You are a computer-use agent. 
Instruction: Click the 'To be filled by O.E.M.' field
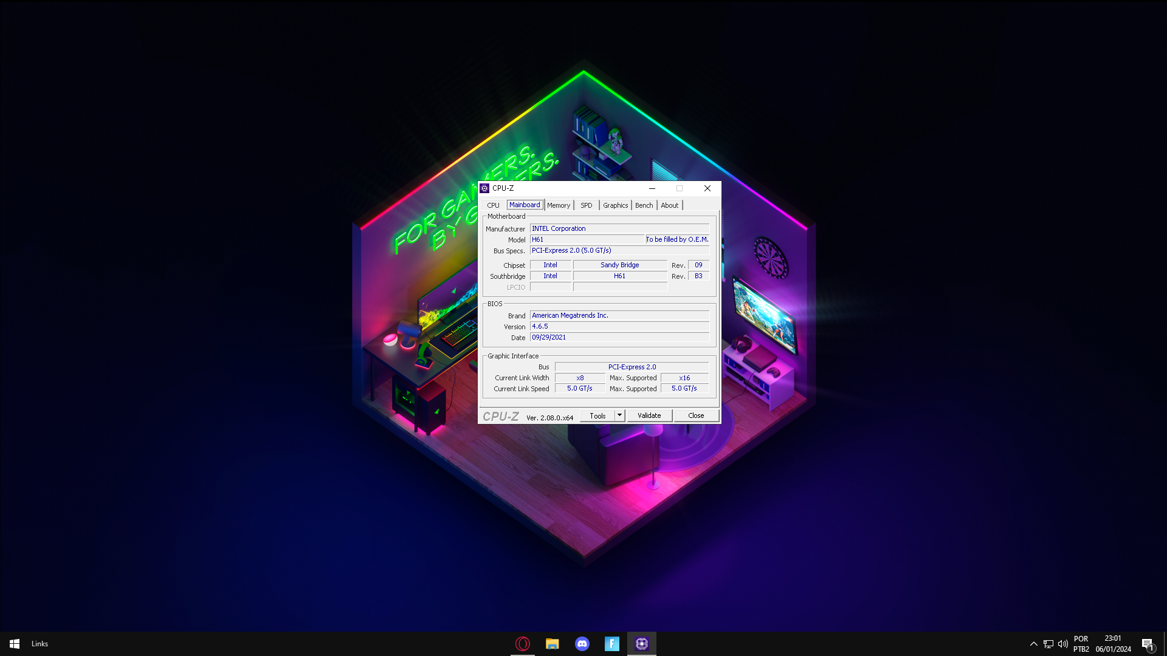[x=677, y=239]
